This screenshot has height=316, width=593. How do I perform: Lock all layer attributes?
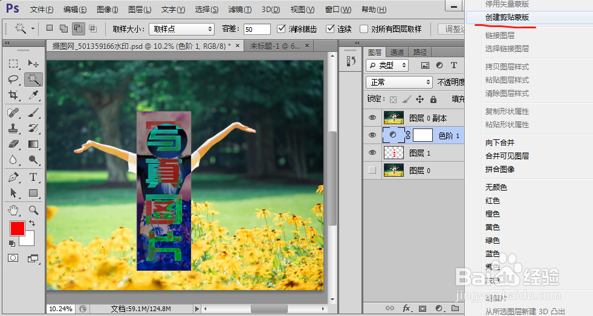433,99
